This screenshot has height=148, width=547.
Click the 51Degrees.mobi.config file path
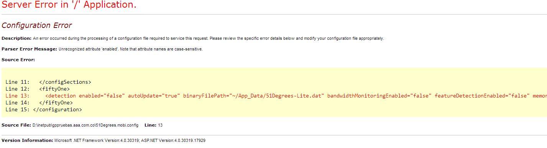click(85, 125)
